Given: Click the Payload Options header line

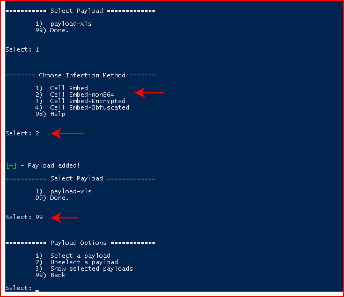Looking at the screenshot, I should [80, 243].
